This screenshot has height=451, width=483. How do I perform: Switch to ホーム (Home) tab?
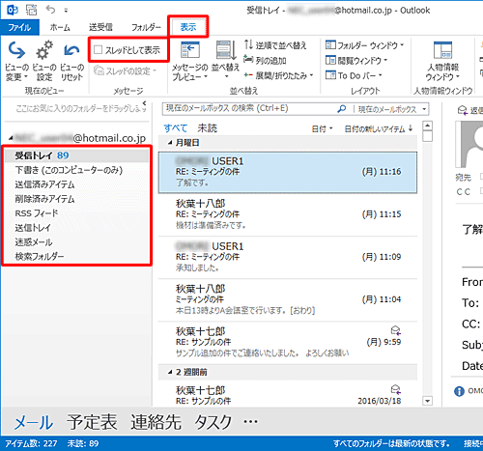click(x=60, y=27)
